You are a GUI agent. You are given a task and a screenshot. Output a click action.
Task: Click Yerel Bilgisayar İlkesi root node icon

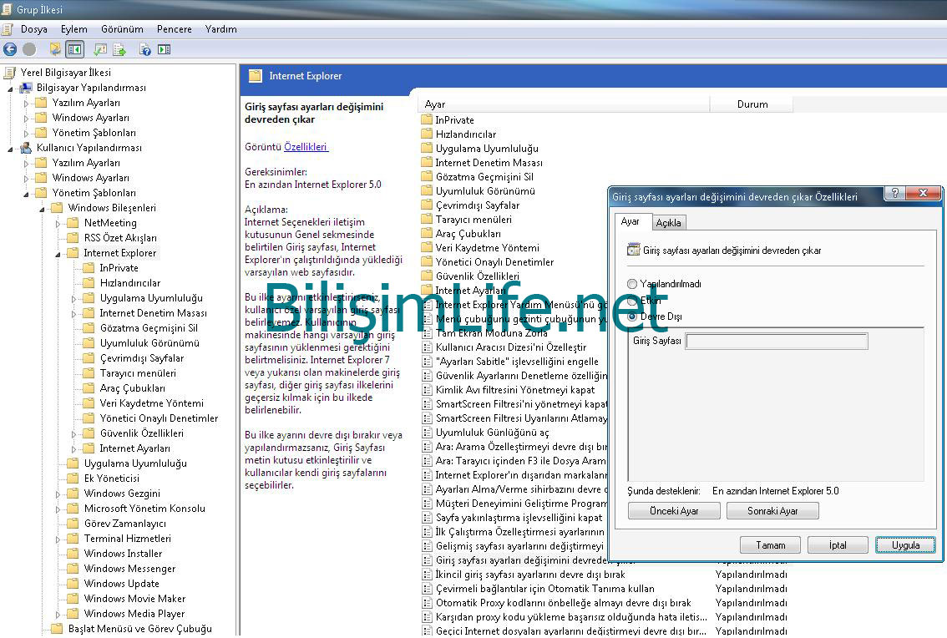10,73
